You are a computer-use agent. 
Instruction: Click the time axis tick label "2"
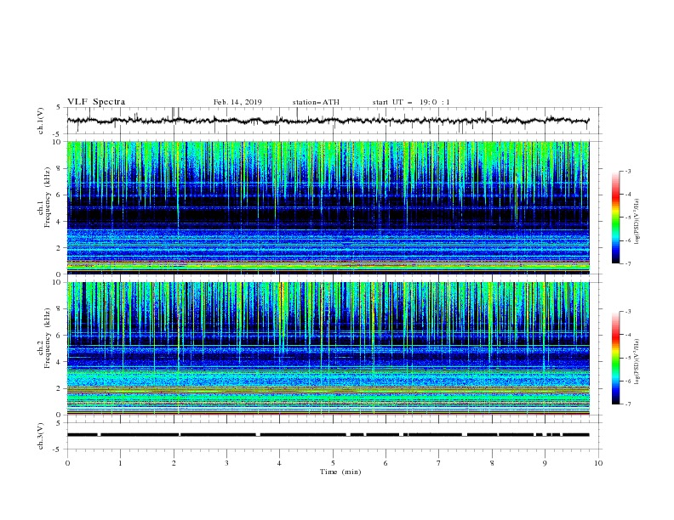174,463
